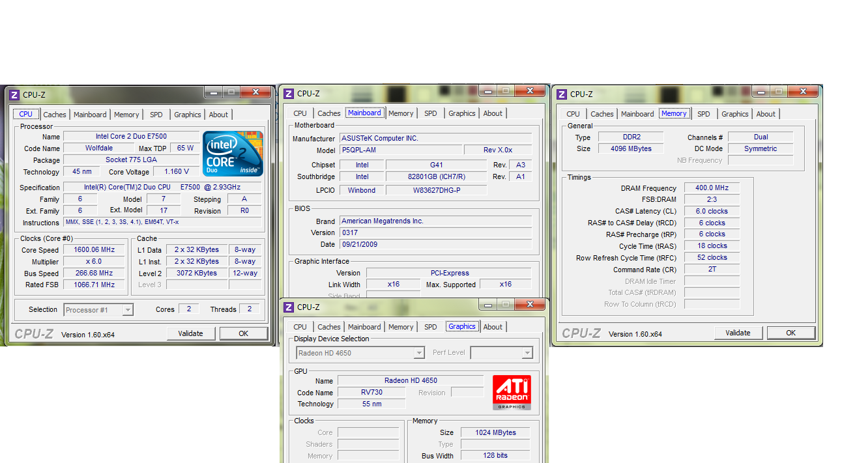Image resolution: width=842 pixels, height=463 pixels.
Task: Click the DRAM Frequency 400.0 MHz field
Action: [712, 188]
